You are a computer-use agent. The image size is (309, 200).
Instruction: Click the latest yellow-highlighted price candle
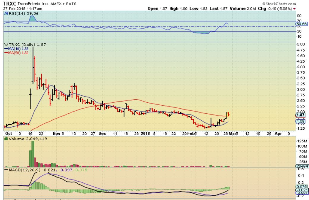(228, 114)
